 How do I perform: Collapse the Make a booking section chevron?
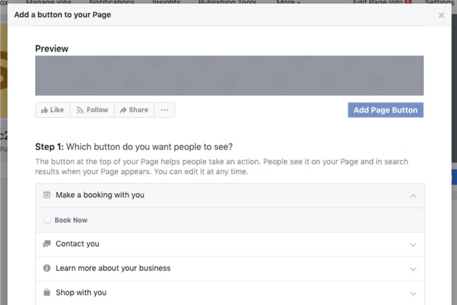pos(413,196)
